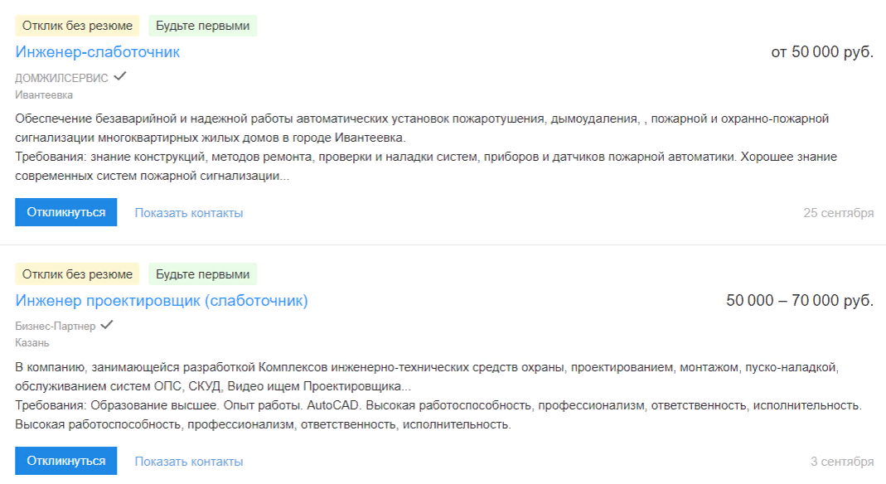The height and width of the screenshot is (484, 886).
Task: Click the Будьте первыми badge on second listing
Action: [x=203, y=273]
